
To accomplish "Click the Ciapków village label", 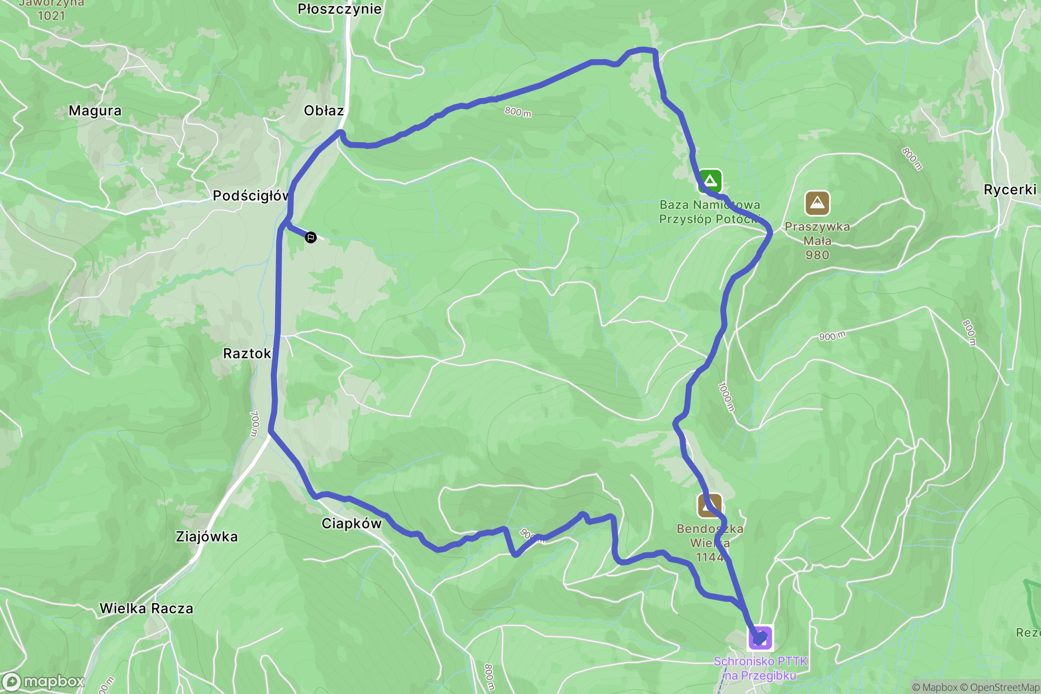I will coord(351,523).
